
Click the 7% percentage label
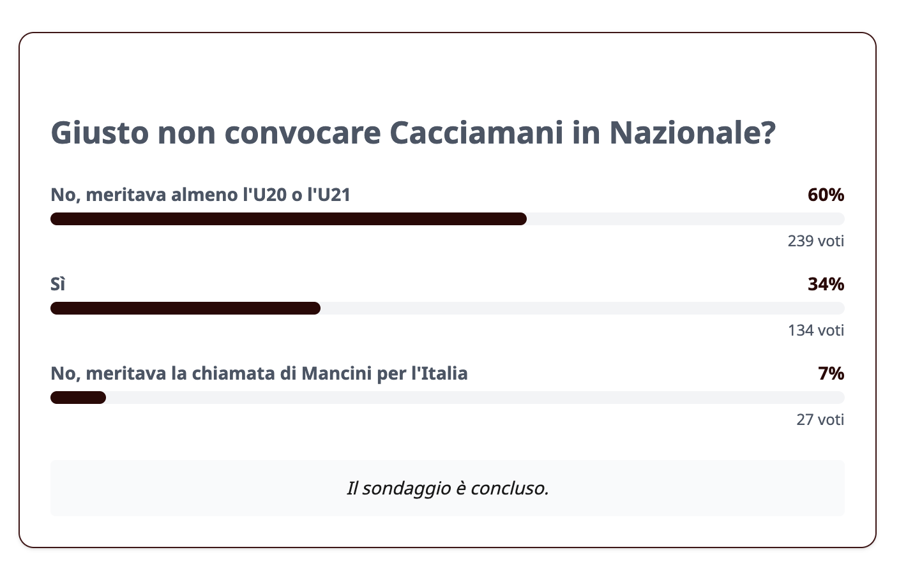(x=831, y=373)
